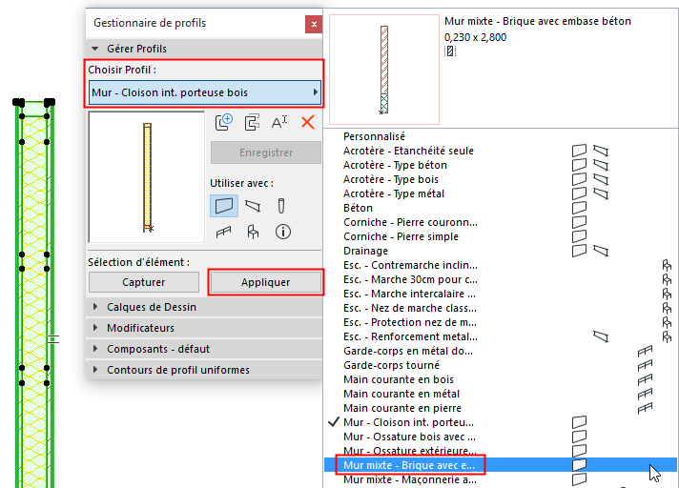
Task: Toggle Use with Railing icon
Action: click(223, 233)
